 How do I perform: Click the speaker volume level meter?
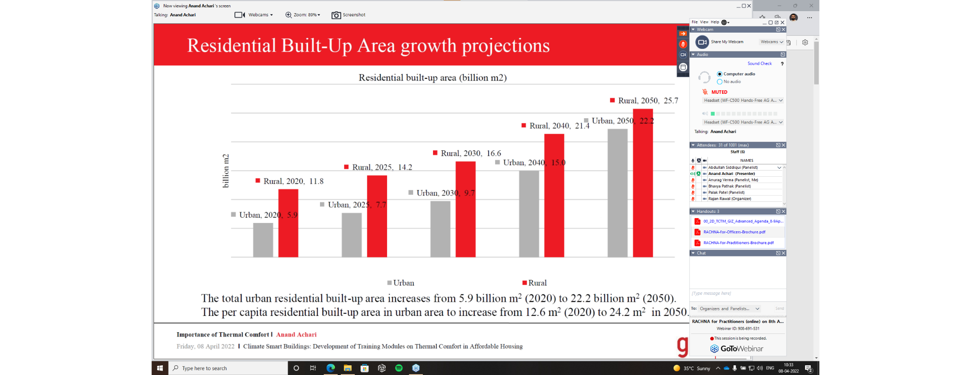click(x=744, y=114)
